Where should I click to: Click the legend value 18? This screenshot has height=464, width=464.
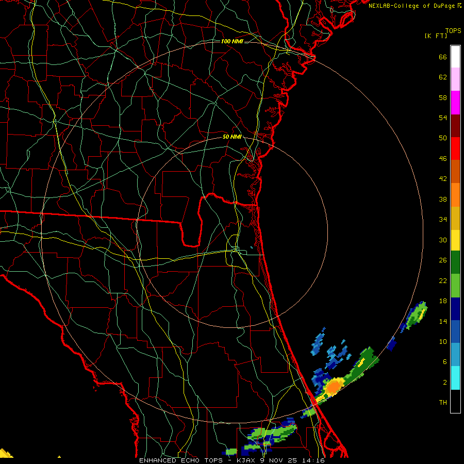[x=443, y=301]
